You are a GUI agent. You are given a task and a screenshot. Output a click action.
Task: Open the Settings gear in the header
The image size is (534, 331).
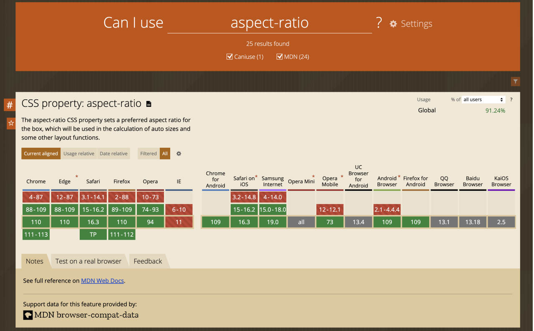click(393, 24)
